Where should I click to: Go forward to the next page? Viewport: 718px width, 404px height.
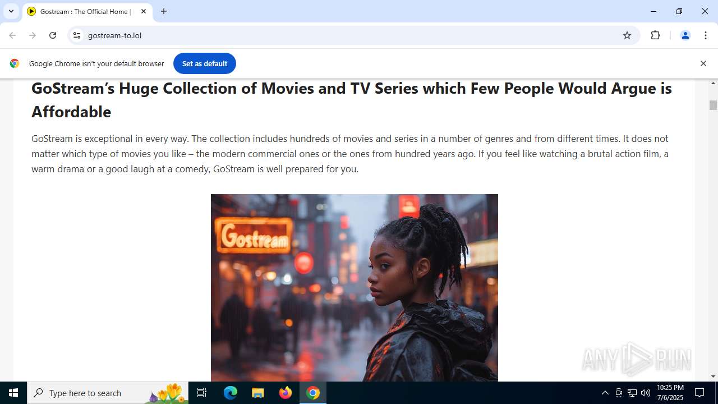(33, 35)
